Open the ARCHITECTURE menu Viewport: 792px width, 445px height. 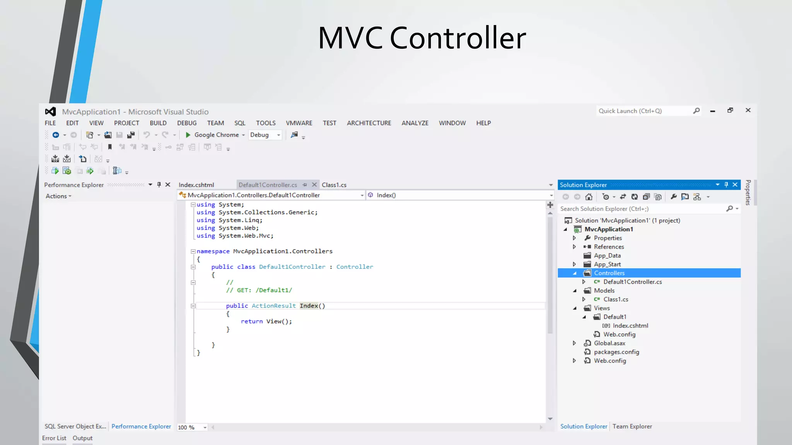369,123
